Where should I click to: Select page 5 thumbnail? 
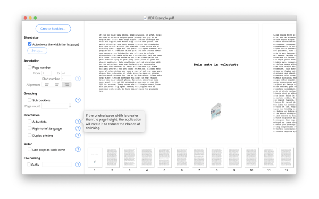coord(164,158)
